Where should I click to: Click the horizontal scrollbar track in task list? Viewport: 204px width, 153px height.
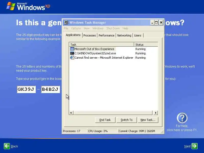113,113
